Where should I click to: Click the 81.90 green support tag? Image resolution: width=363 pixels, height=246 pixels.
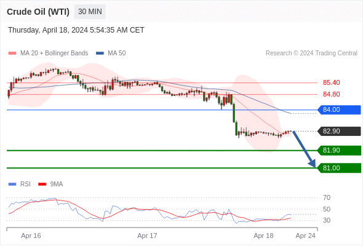pos(339,151)
